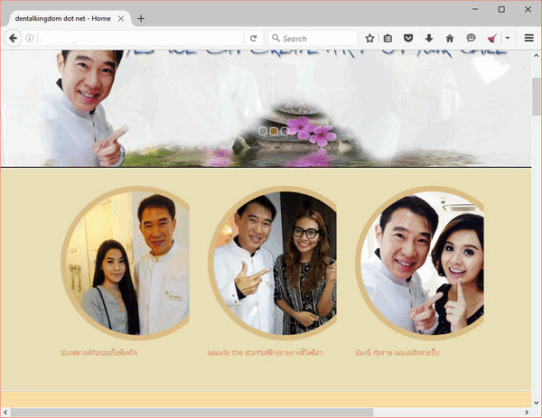The image size is (542, 418).
Task: Click inside the Search box
Action: click(316, 39)
